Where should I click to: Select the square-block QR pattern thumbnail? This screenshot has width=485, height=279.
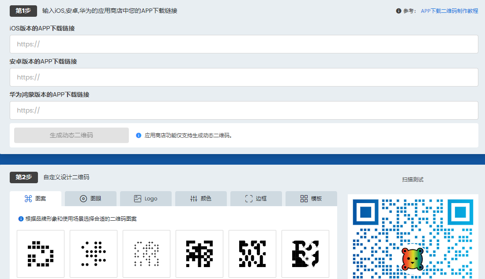point(41,254)
